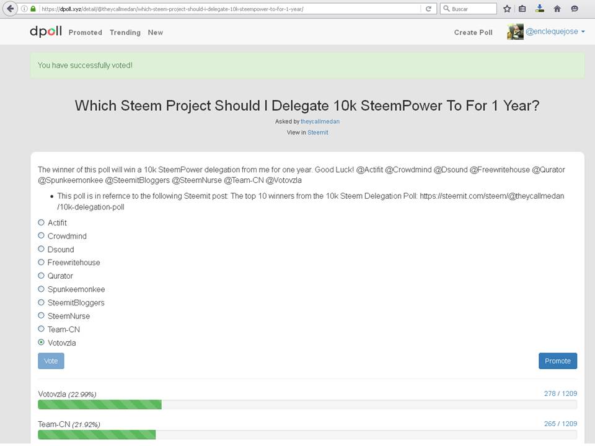Pick the SteemNurse radio option
This screenshot has width=595, height=446.
[41, 315]
